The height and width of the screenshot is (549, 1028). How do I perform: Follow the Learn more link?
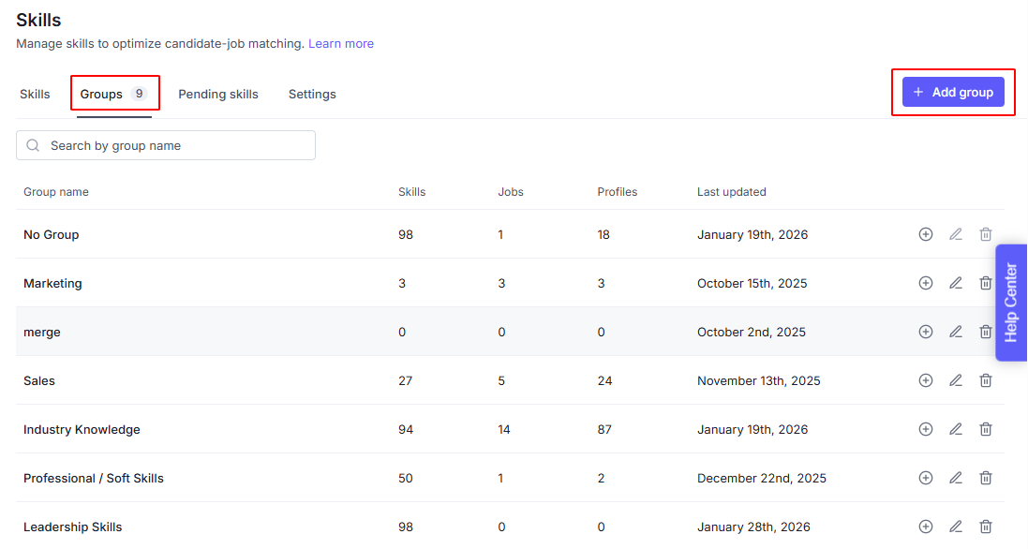coord(341,44)
